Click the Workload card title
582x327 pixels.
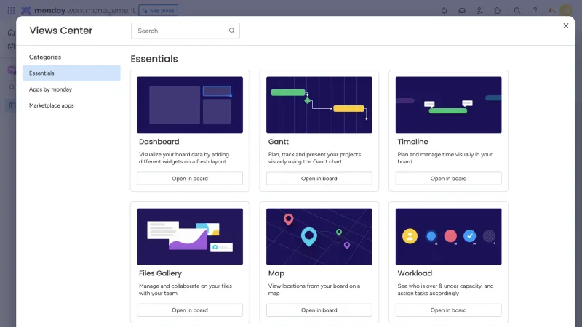coord(415,273)
